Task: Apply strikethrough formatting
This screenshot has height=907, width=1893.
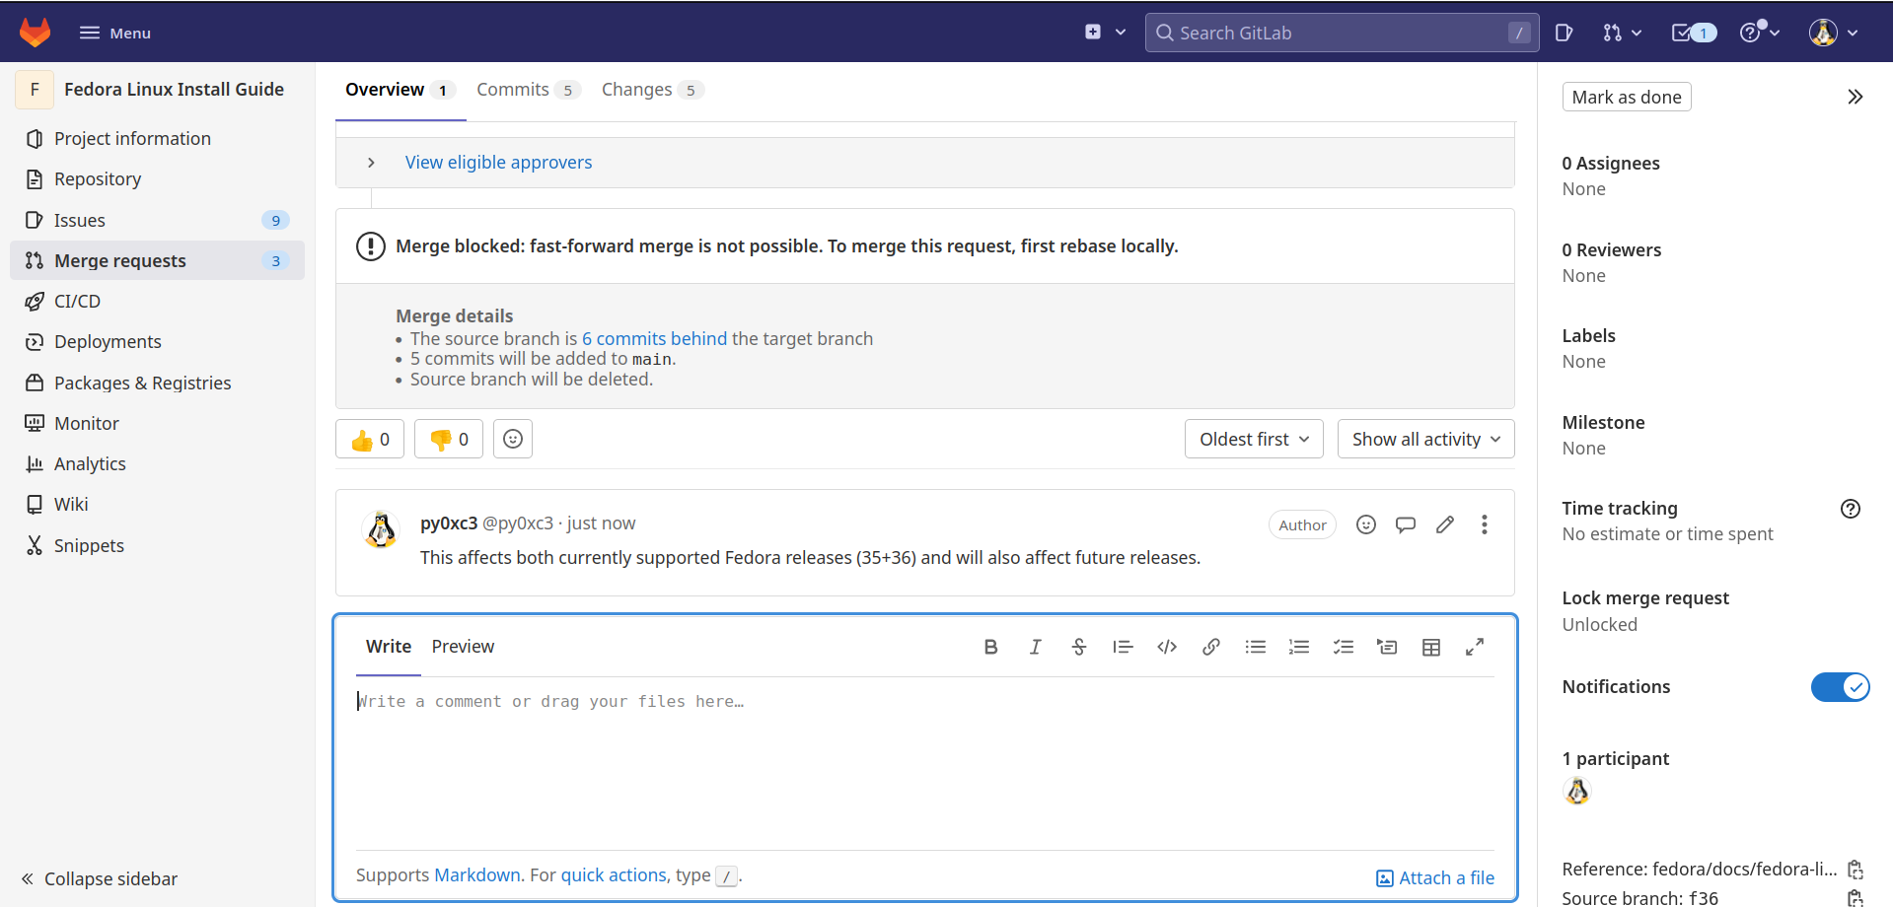Action: click(1079, 647)
